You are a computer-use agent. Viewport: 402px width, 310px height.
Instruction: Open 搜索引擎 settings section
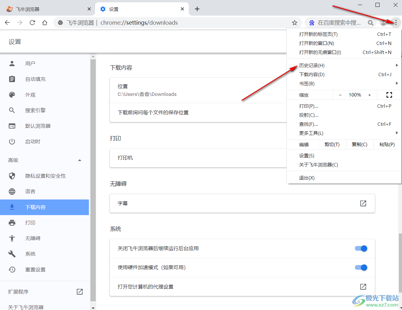(x=44, y=111)
